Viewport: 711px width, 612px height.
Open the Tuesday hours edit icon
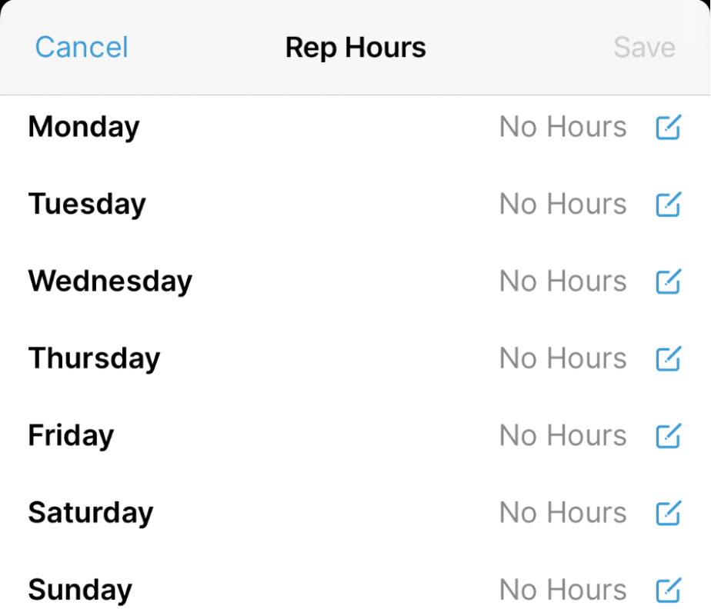[x=668, y=204]
